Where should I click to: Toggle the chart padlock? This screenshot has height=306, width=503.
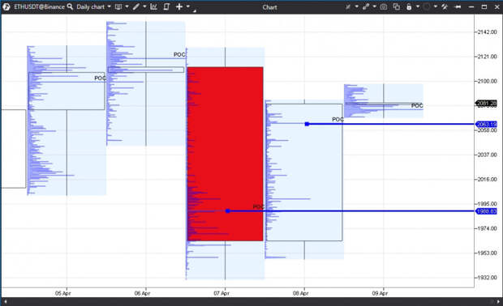click(x=409, y=6)
